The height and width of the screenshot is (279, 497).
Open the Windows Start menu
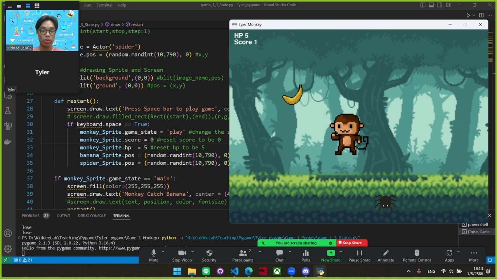177,271
